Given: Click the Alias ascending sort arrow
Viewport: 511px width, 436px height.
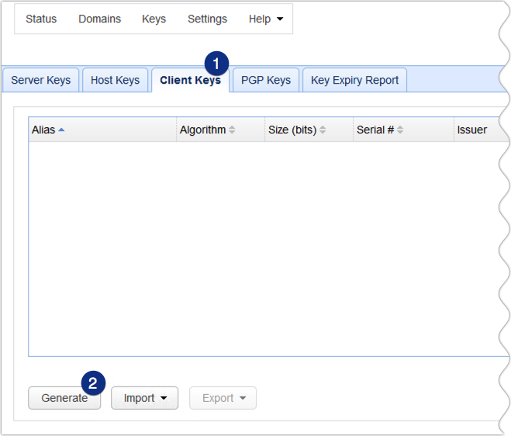Looking at the screenshot, I should pyautogui.click(x=61, y=130).
